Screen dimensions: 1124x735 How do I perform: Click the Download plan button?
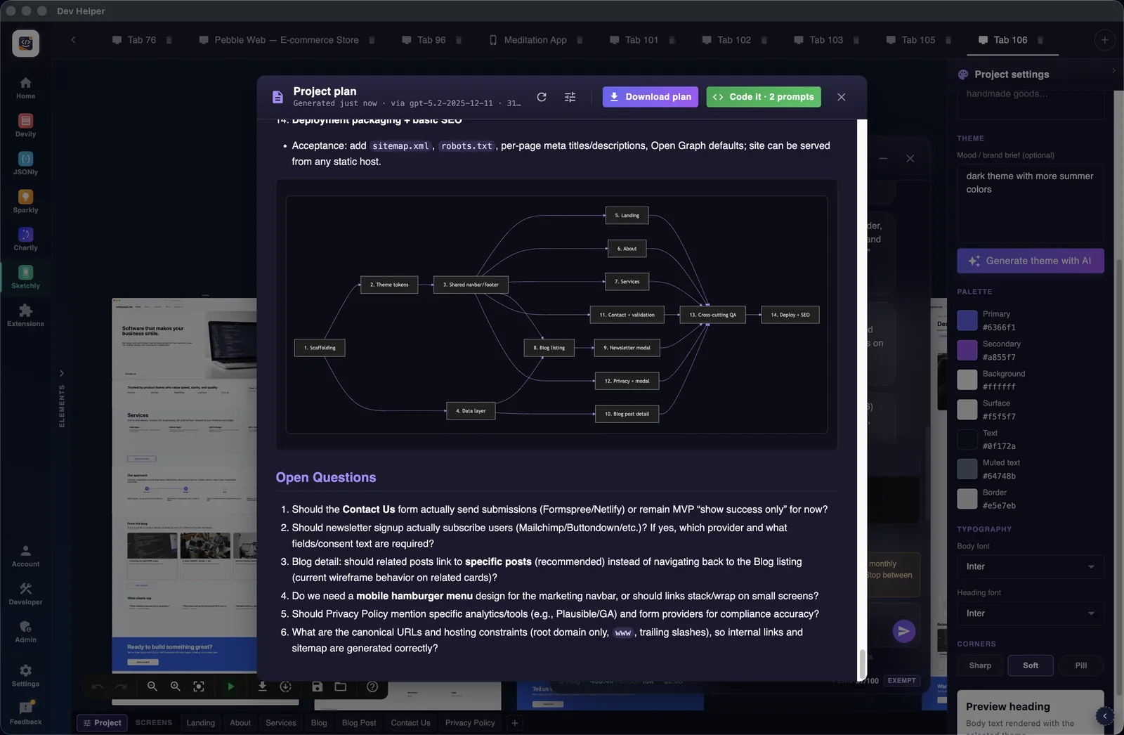[651, 97]
